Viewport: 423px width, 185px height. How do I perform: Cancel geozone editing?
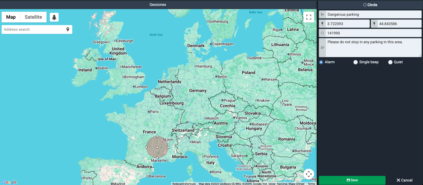click(x=404, y=180)
